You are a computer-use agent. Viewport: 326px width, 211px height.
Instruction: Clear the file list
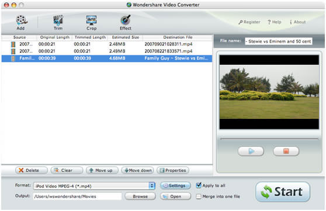click(67, 170)
